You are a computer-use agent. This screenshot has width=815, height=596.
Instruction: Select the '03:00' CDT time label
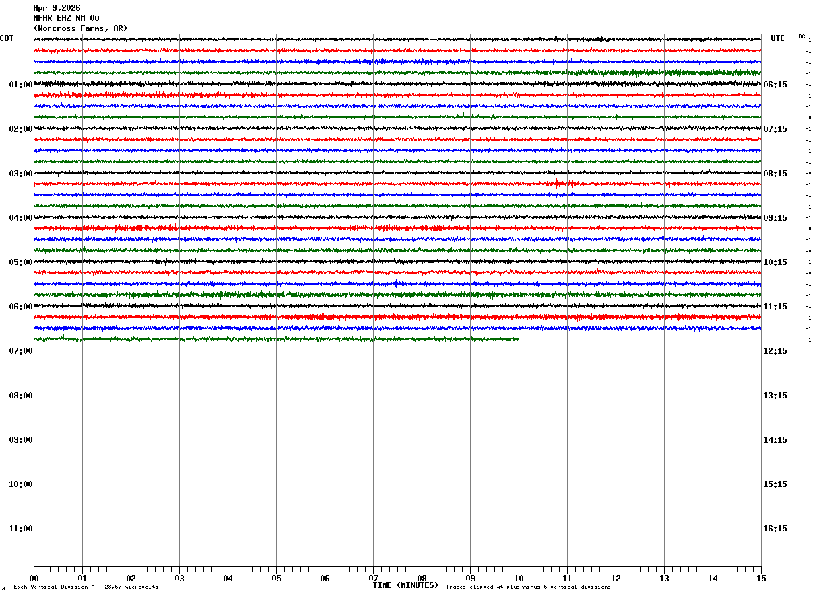21,174
